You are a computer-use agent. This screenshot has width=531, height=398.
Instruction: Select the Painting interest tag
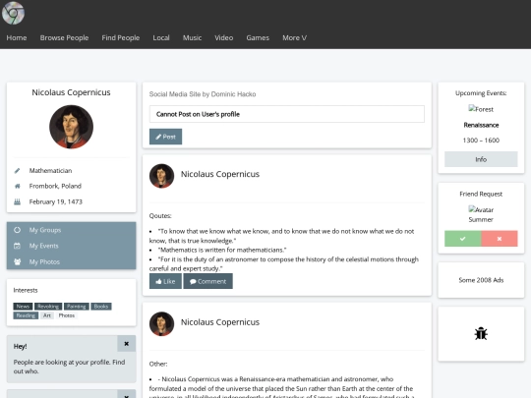point(76,307)
